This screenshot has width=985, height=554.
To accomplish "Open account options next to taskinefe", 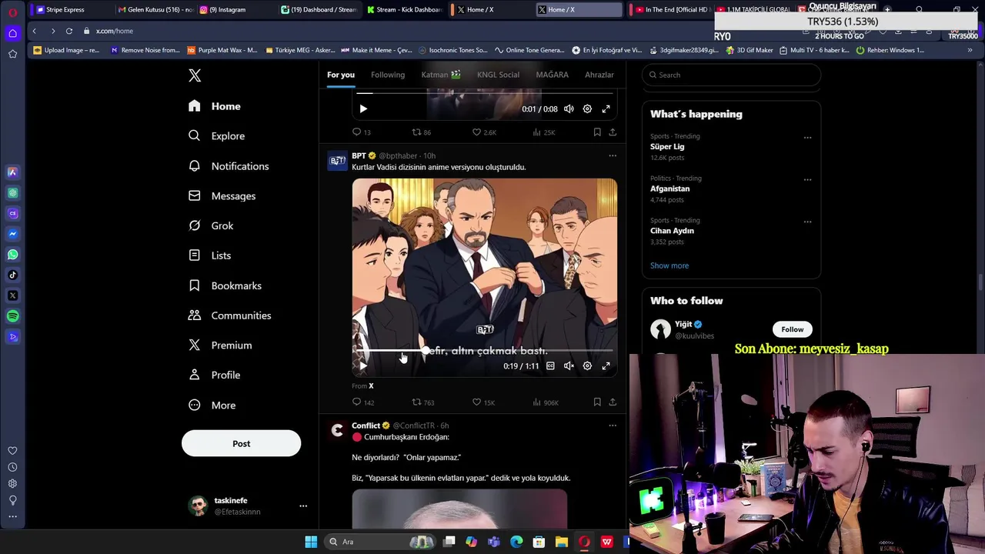I will pos(303,506).
